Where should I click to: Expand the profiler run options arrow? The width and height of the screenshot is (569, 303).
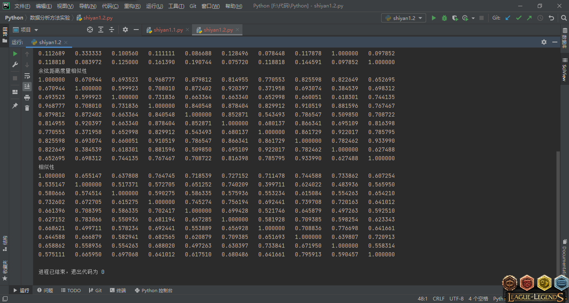coord(473,18)
